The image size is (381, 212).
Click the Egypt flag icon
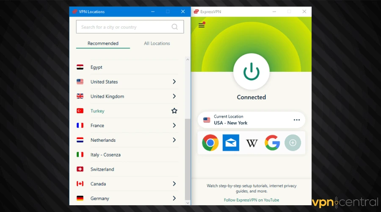(80, 67)
